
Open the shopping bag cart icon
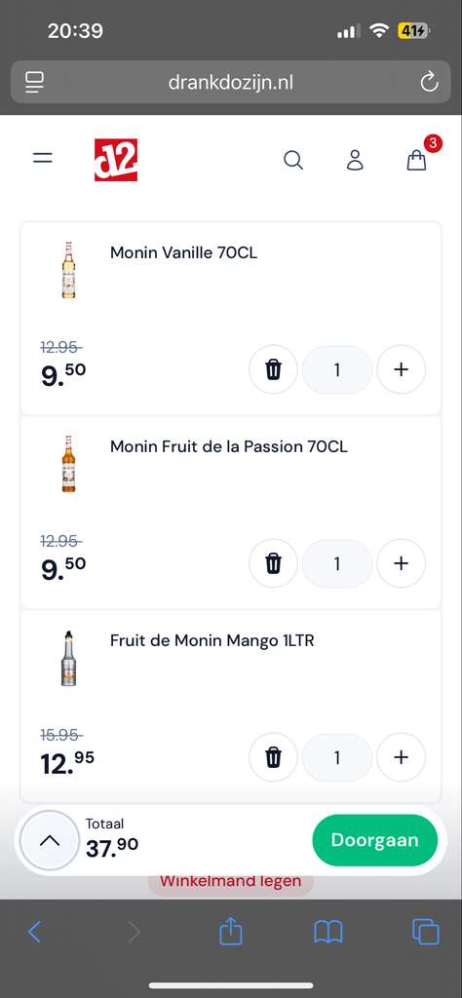pos(417,160)
